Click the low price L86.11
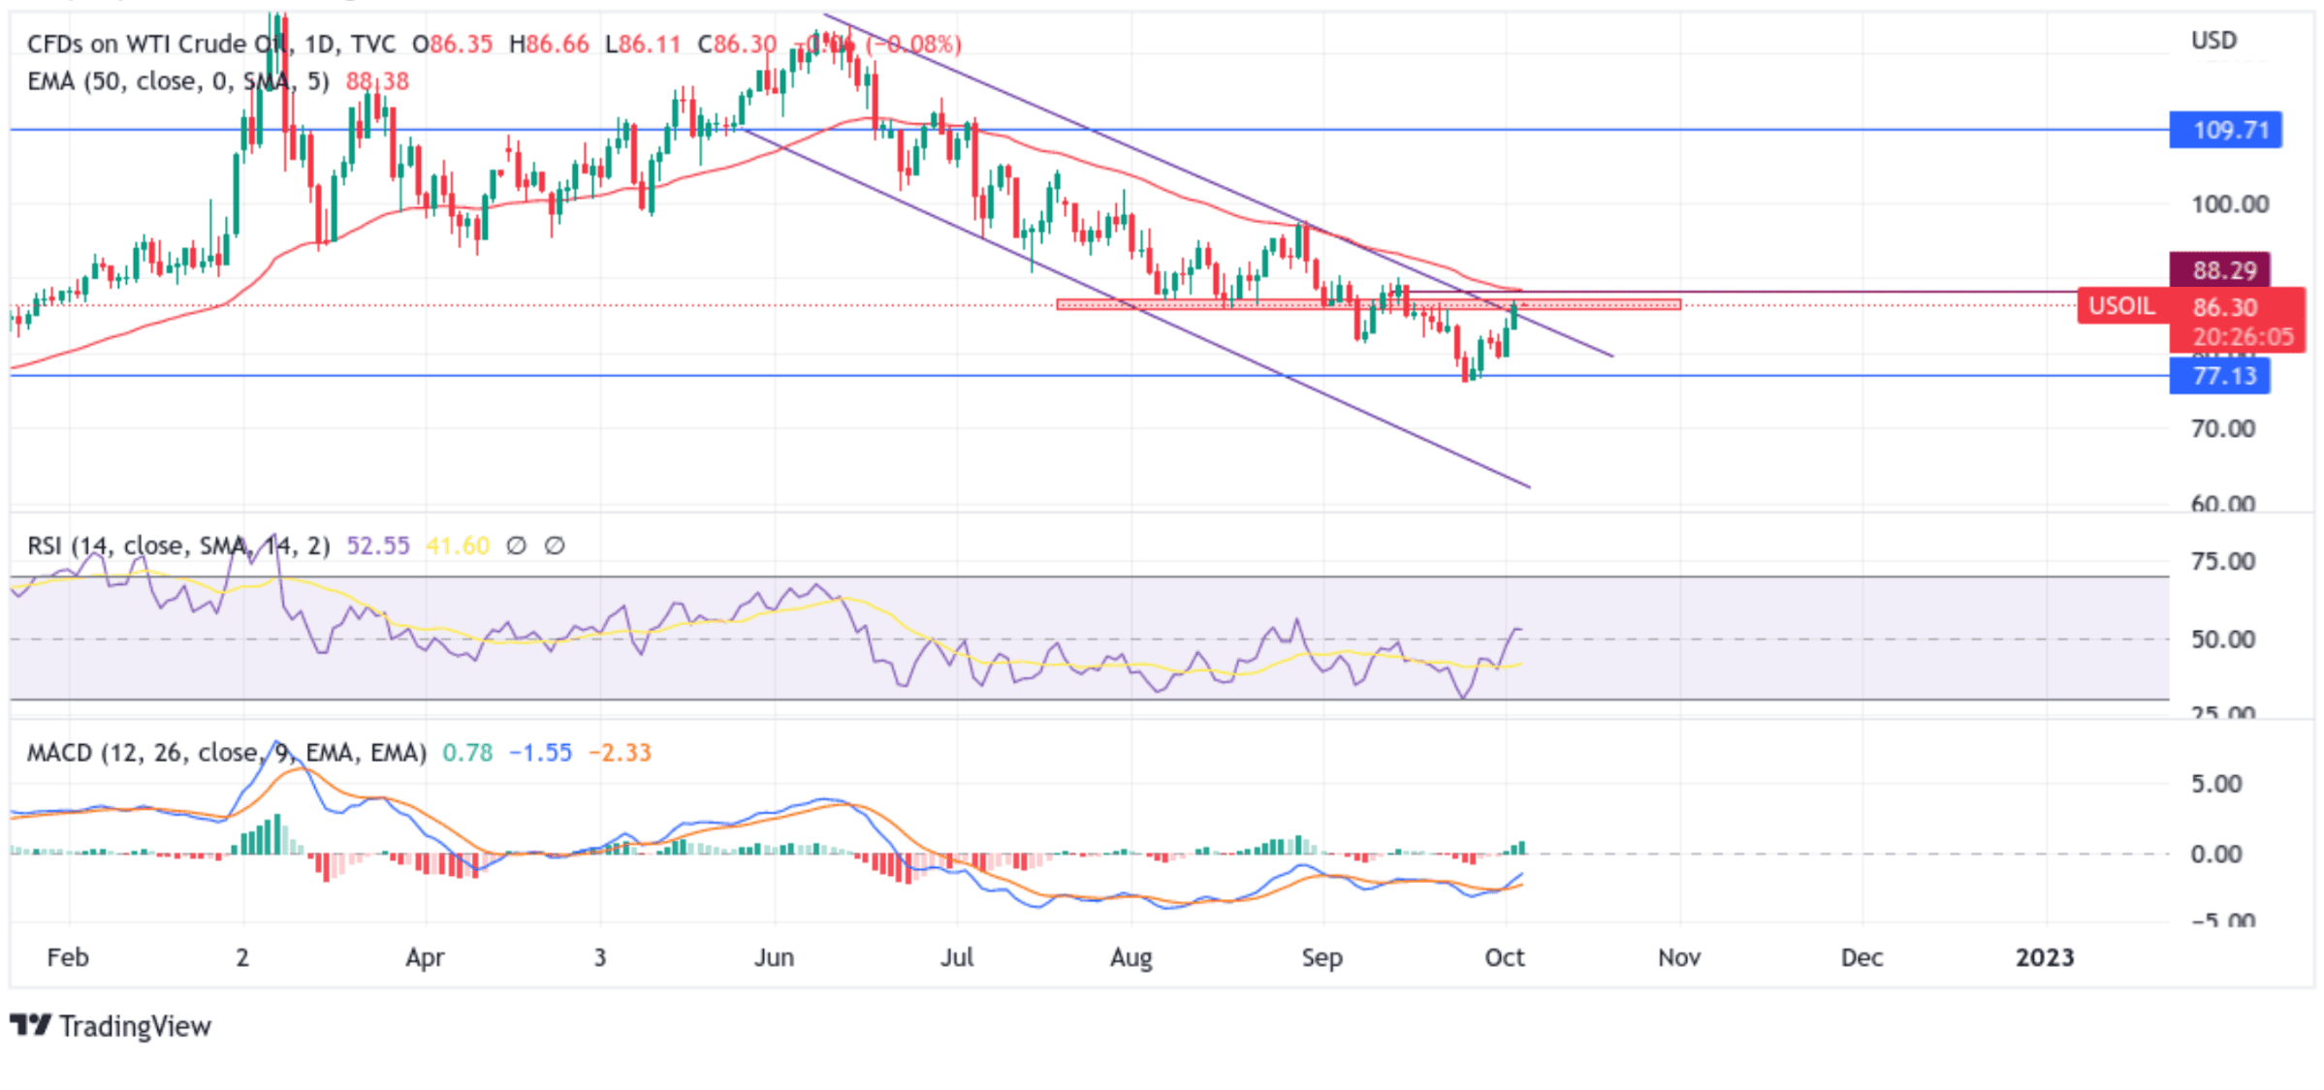2324x1090 pixels. click(x=642, y=44)
